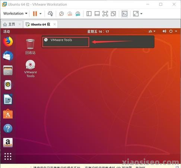Expand the system menu arrow in top bar

click(176, 31)
